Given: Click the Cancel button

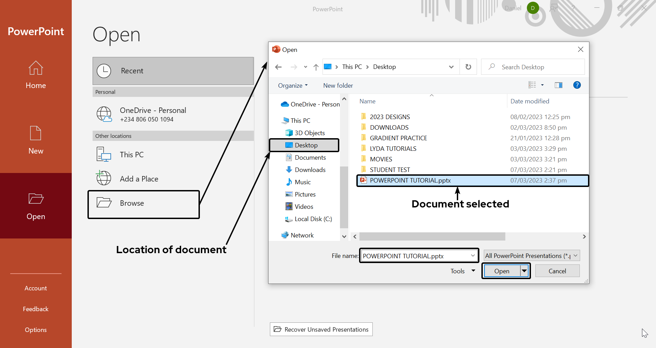Looking at the screenshot, I should click(557, 271).
